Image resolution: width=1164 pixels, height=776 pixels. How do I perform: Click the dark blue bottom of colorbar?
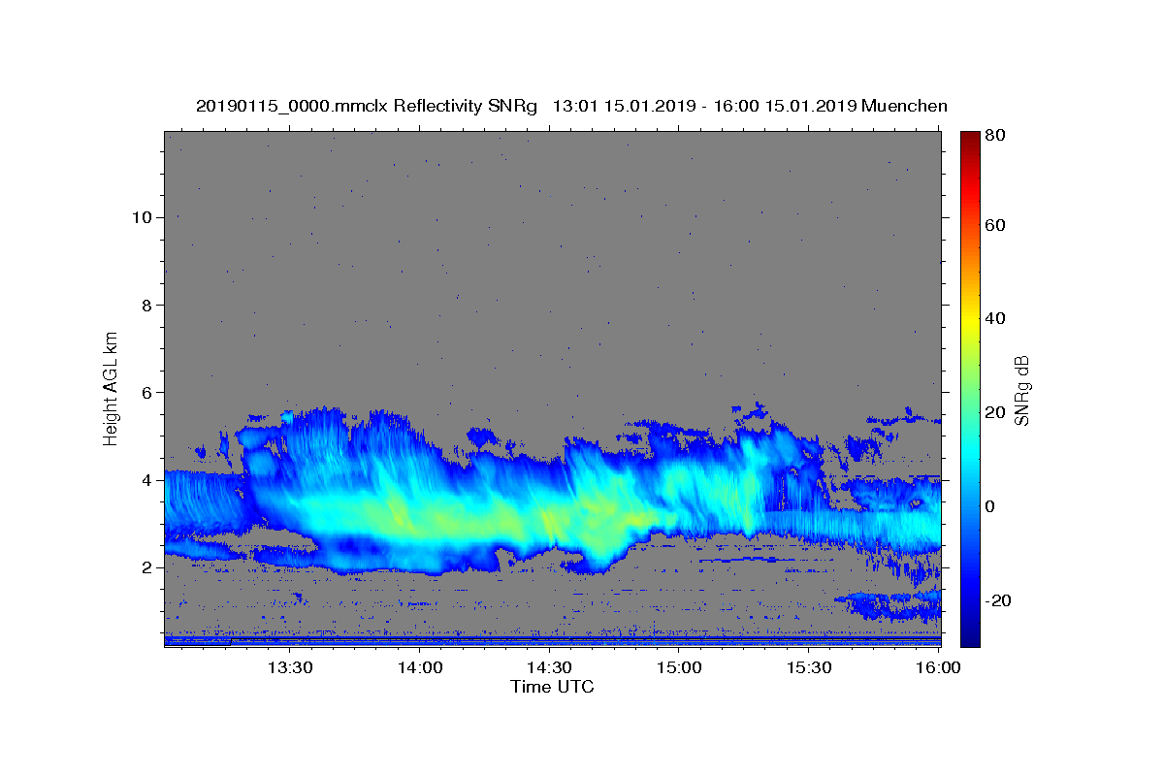tap(970, 638)
